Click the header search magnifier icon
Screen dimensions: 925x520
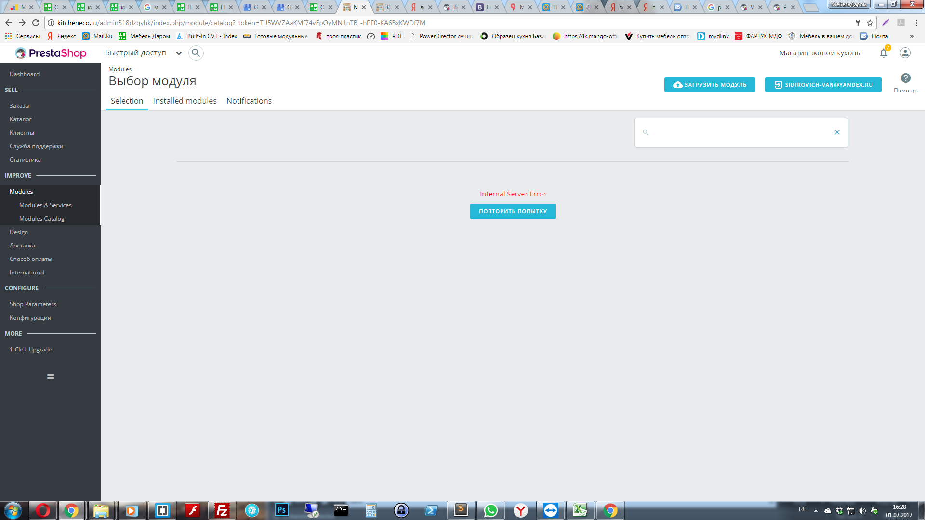click(x=196, y=53)
